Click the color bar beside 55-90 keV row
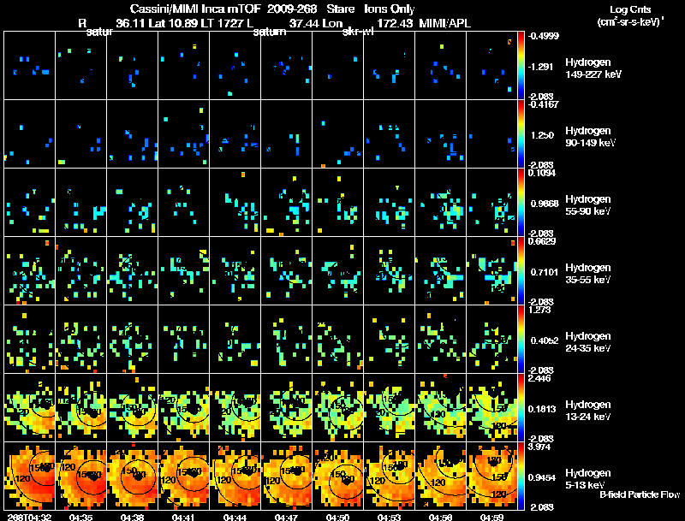This screenshot has width=685, height=521. click(x=521, y=203)
